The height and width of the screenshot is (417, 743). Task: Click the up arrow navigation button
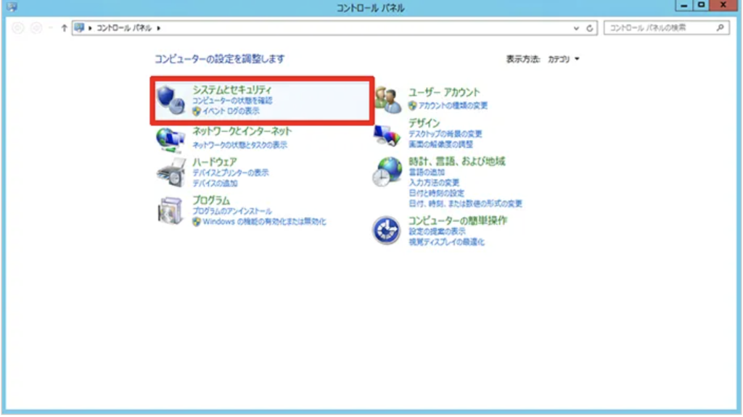pos(64,28)
